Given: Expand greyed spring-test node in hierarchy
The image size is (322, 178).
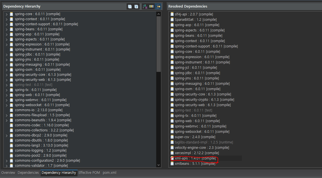Looking at the screenshot, I should point(6,85).
